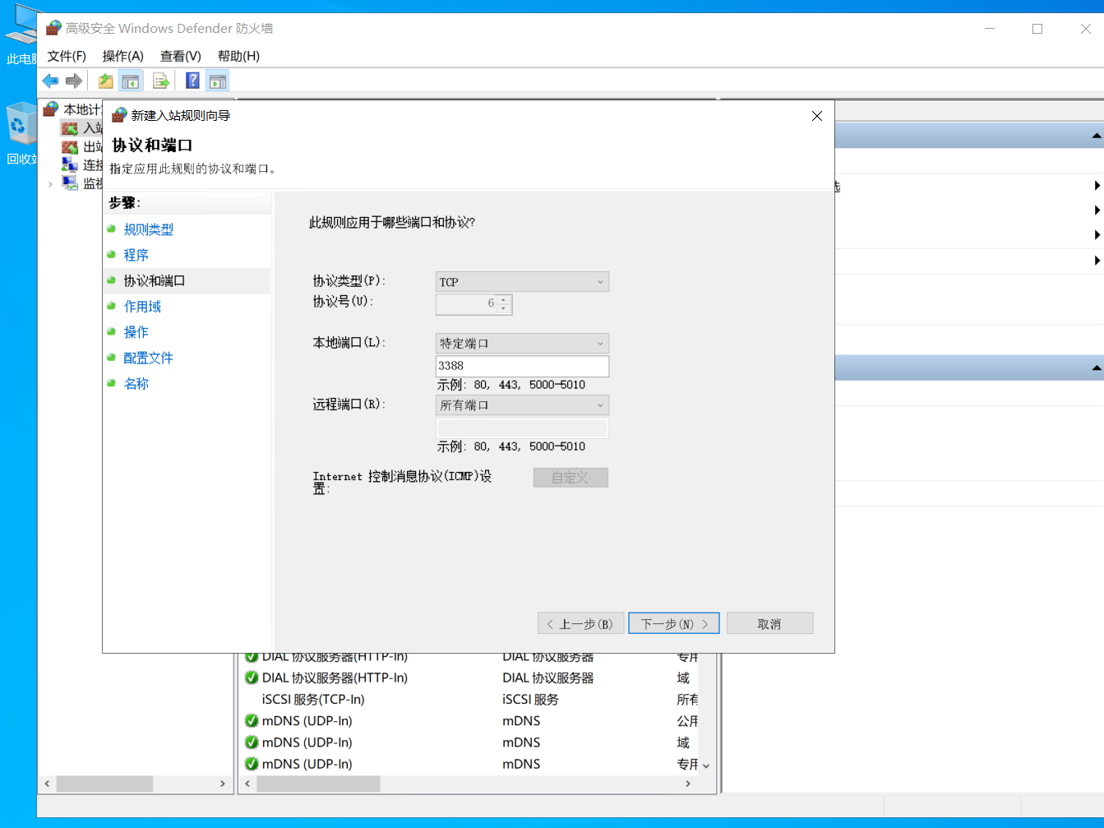The image size is (1104, 828).
Task: Go to the 程序 wizard step
Action: [136, 255]
